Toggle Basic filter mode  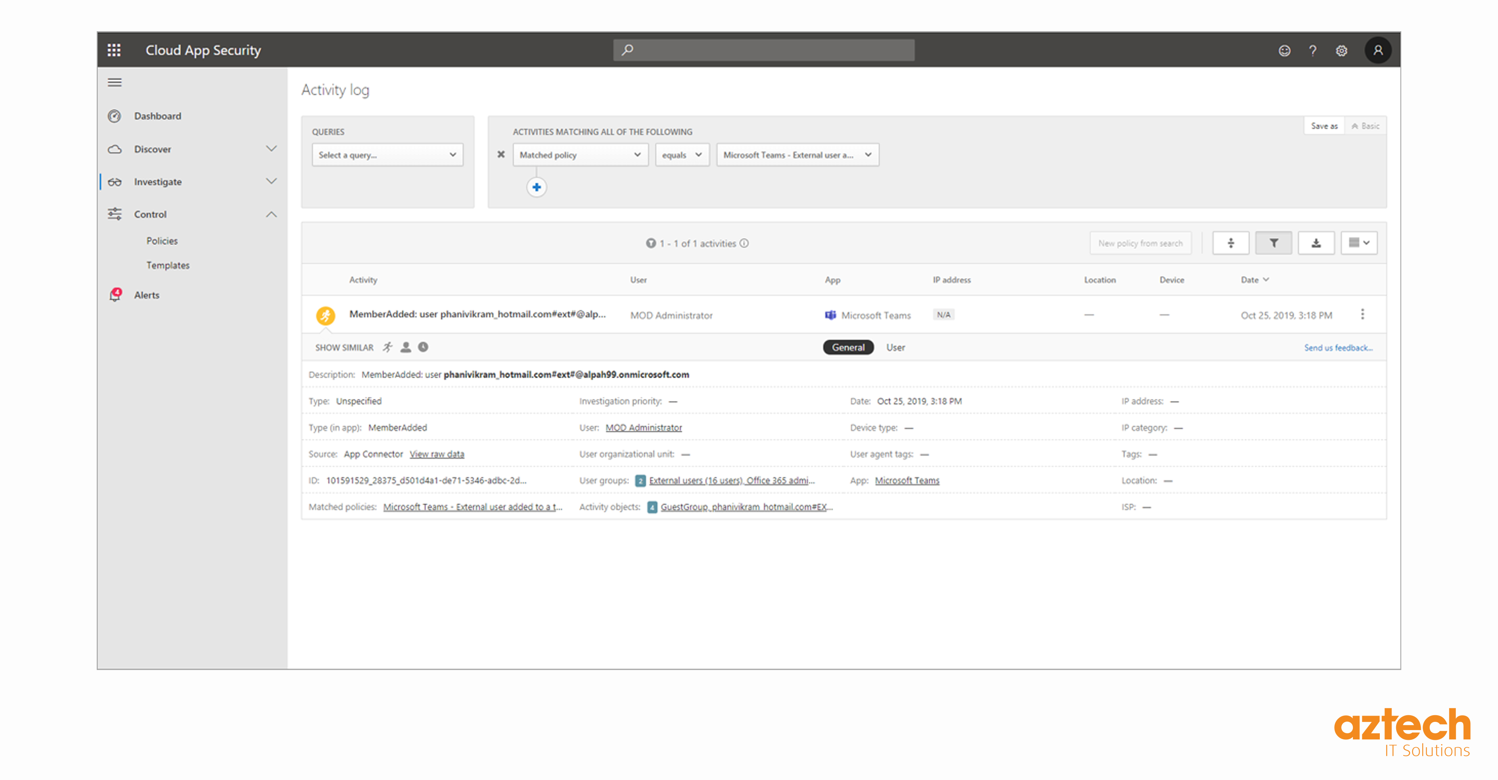[x=1365, y=126]
